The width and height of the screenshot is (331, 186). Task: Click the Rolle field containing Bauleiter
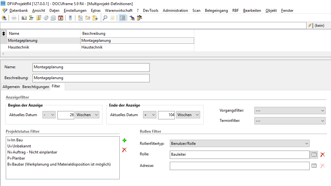240,155
